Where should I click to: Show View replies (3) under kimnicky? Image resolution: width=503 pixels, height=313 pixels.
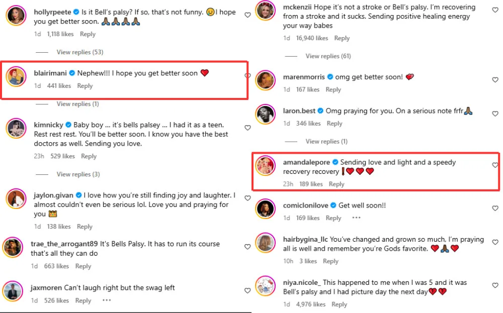click(78, 174)
